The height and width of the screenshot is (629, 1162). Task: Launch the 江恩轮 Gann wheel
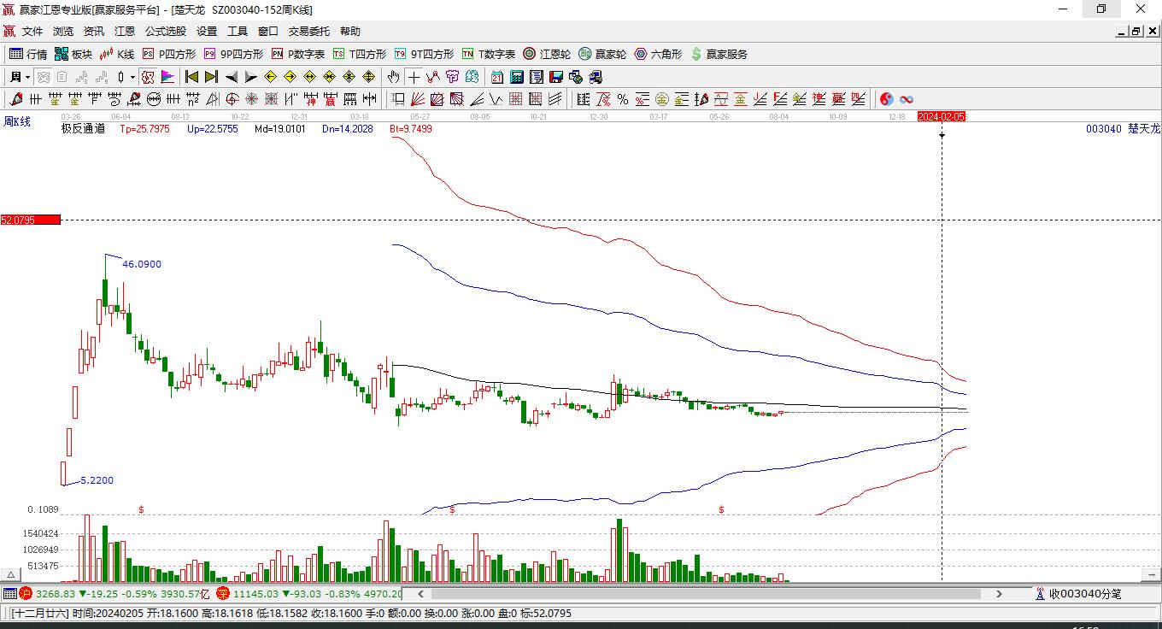tap(547, 54)
